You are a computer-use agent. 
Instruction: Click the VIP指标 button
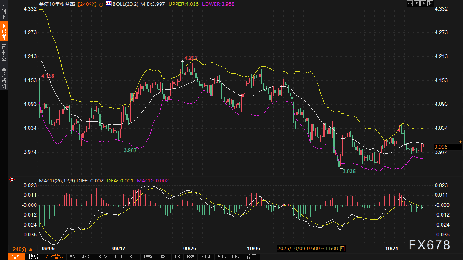[x=54, y=257]
